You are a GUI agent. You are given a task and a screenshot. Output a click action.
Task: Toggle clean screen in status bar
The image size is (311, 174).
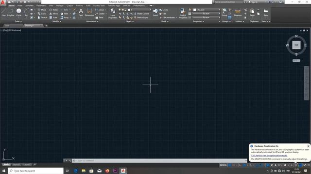[305, 165]
